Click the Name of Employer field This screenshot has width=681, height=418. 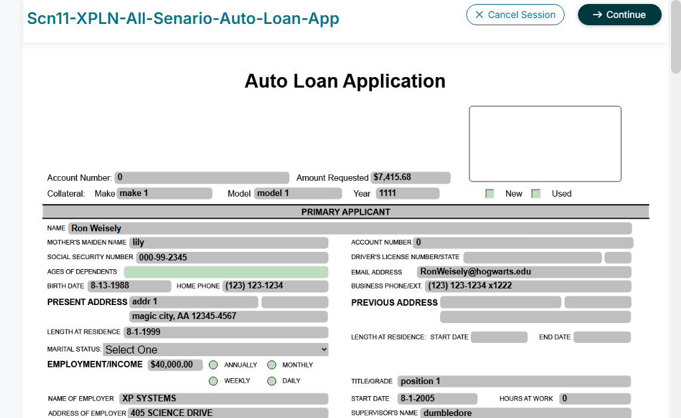(223, 399)
